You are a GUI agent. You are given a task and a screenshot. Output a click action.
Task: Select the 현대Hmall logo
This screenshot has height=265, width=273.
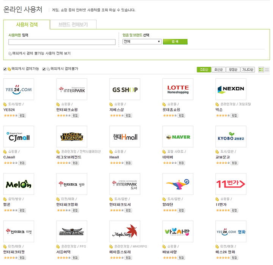125,136
